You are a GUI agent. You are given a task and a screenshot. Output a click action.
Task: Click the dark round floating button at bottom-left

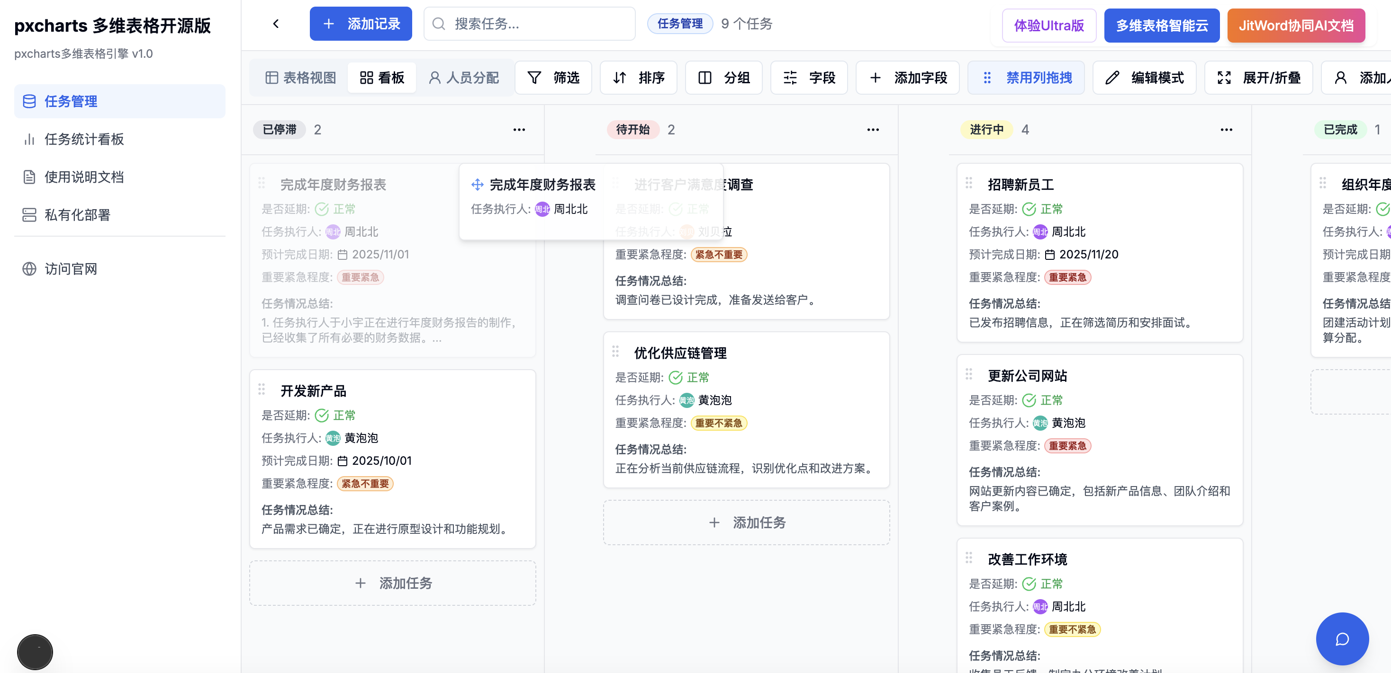tap(35, 652)
